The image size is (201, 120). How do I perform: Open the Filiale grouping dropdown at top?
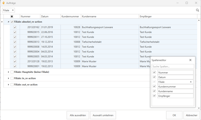[x=8, y=10]
